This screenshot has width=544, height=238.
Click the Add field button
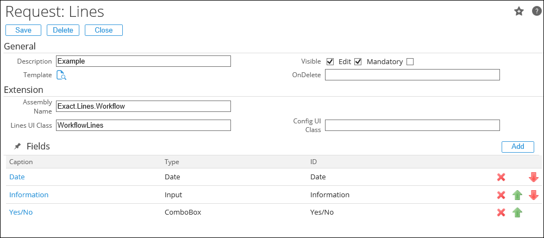click(517, 146)
